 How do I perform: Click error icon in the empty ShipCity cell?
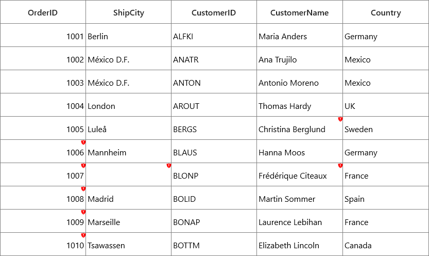(x=169, y=166)
